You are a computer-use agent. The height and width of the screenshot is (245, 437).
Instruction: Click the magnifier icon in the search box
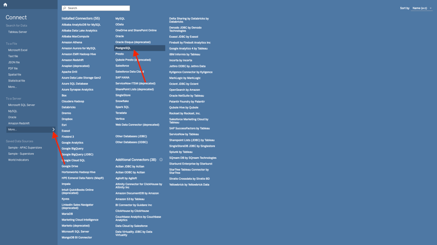pos(65,8)
